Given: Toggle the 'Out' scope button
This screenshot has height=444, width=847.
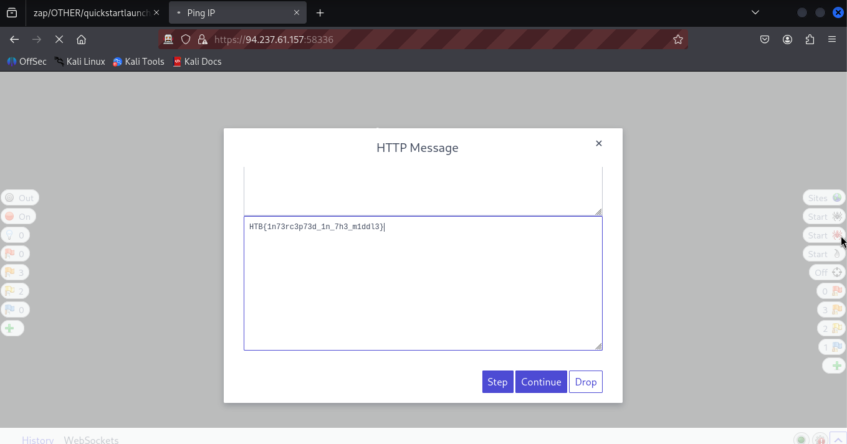Looking at the screenshot, I should (19, 198).
